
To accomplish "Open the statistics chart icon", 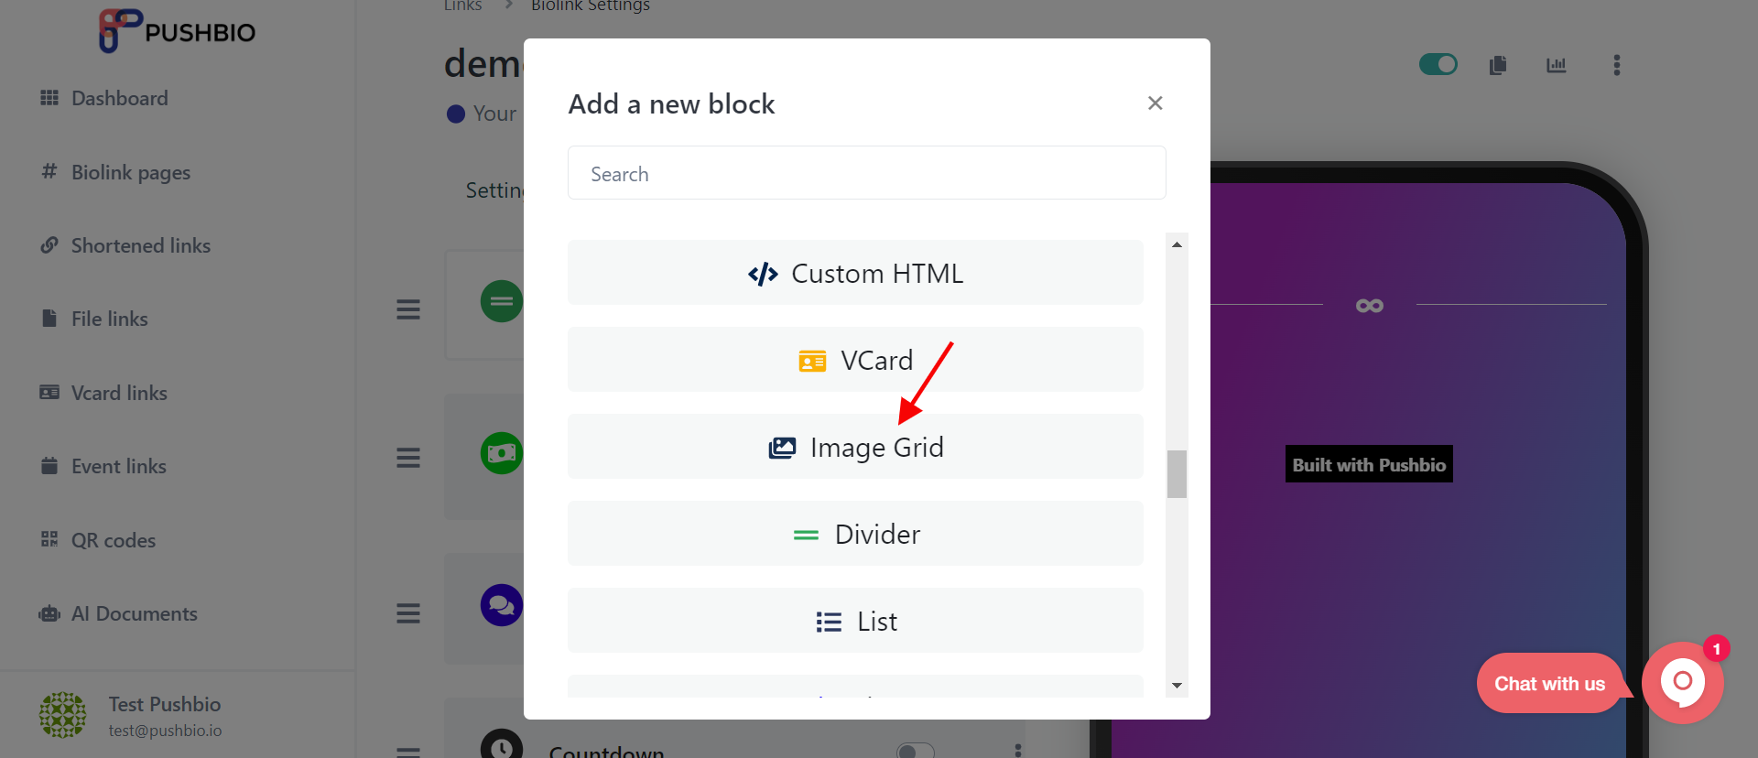I will pyautogui.click(x=1557, y=65).
